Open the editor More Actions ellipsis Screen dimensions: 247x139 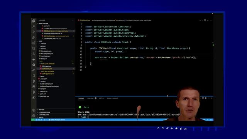211,20
